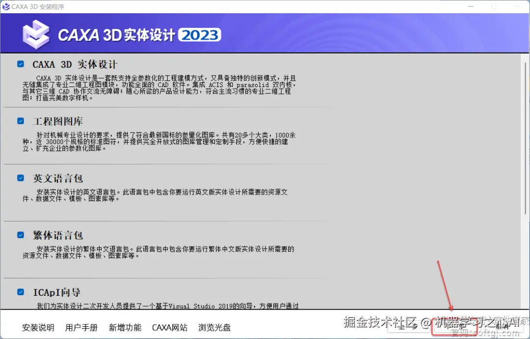
Task: Open the 安装说明 link
Action: click(38, 328)
